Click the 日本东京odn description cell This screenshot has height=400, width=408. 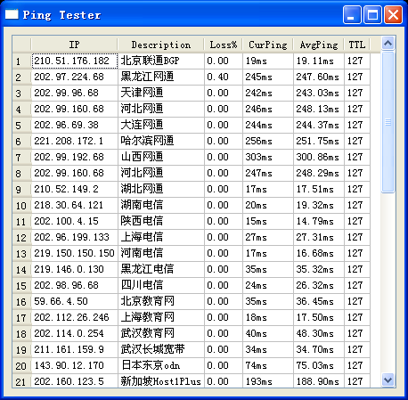tap(161, 365)
